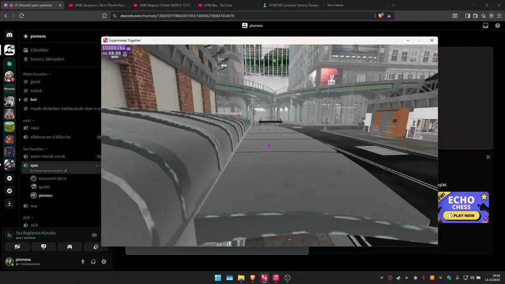Image resolution: width=505 pixels, height=284 pixels.
Task: Start an activity with game controller icon
Action: (70, 247)
